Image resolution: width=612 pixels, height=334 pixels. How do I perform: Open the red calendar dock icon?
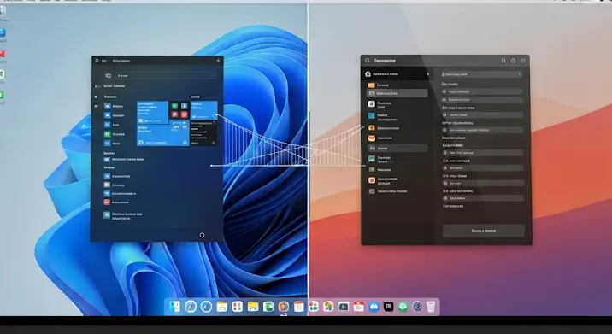click(x=359, y=307)
